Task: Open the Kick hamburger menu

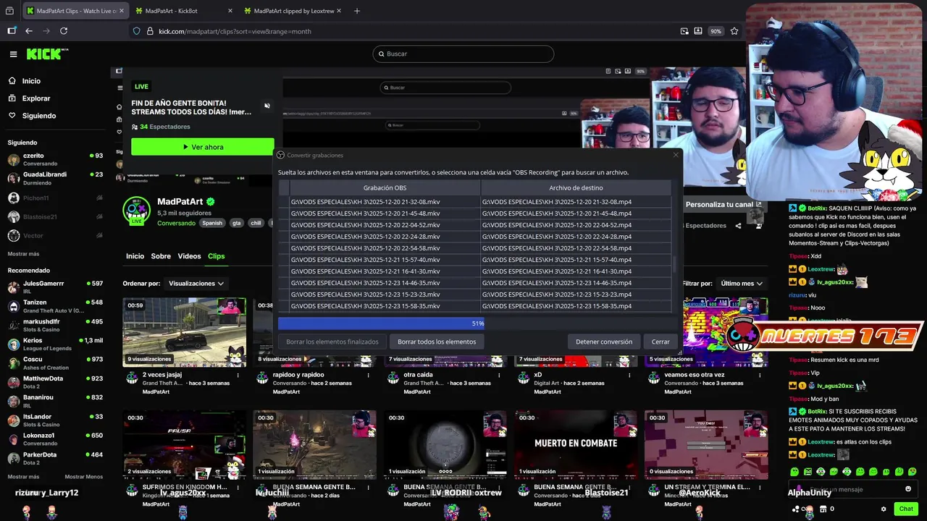Action: tap(13, 54)
